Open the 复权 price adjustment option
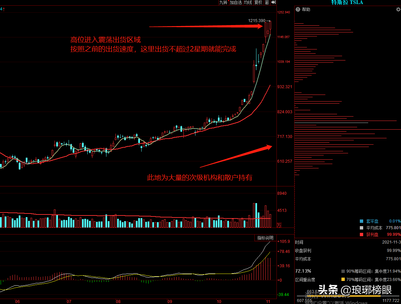Viewport: 401px width, 304px height. point(258,3)
